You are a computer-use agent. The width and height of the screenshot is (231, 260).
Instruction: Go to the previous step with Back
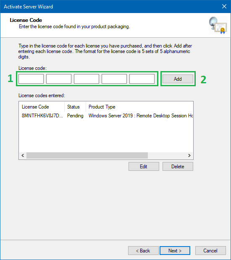(x=143, y=251)
